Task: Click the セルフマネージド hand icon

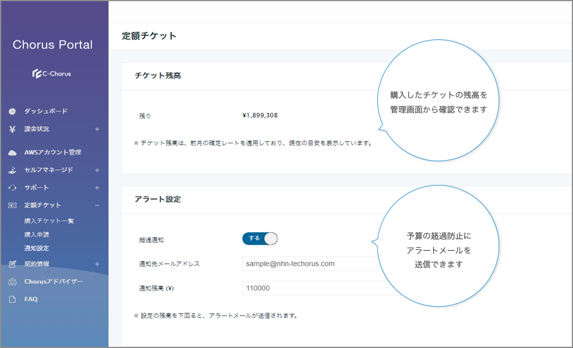Action: [12, 170]
